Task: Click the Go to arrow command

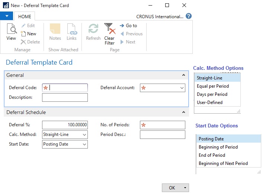Action: [128, 26]
